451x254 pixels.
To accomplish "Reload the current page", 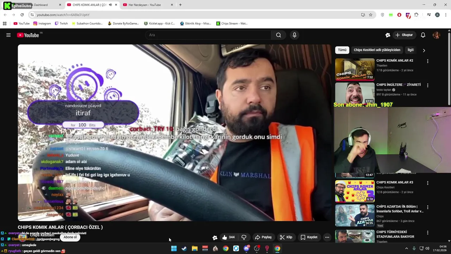I will [x=22, y=15].
